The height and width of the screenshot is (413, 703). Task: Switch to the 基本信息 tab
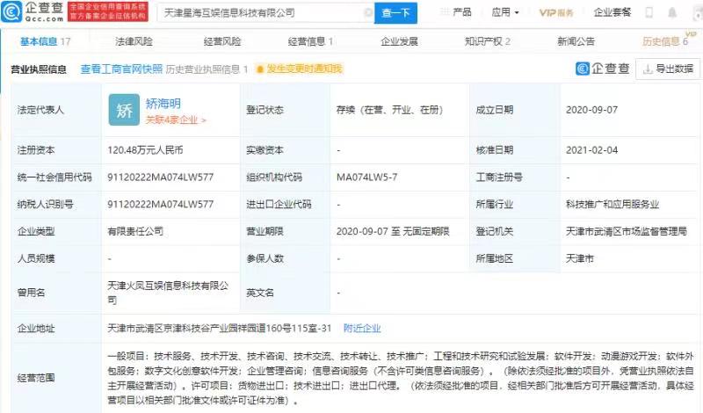point(45,41)
